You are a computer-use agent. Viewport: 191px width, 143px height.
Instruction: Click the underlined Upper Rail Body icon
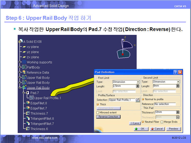click(x=24, y=87)
